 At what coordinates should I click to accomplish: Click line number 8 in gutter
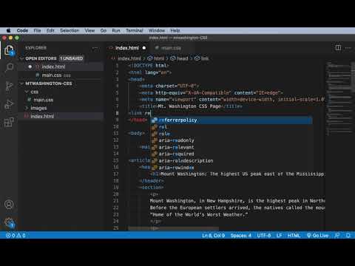(x=117, y=113)
